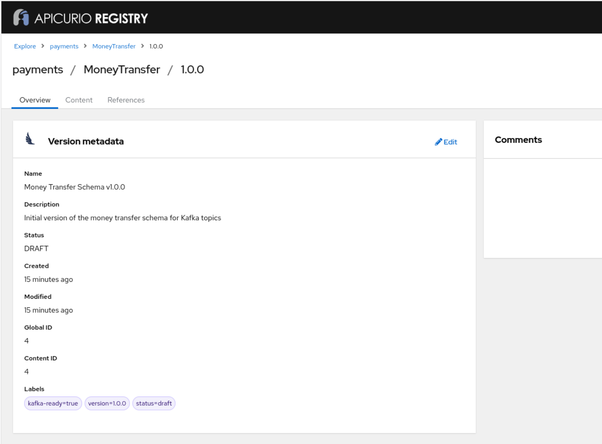Click the description text about Kafka topics
This screenshot has height=444, width=602.
(123, 218)
